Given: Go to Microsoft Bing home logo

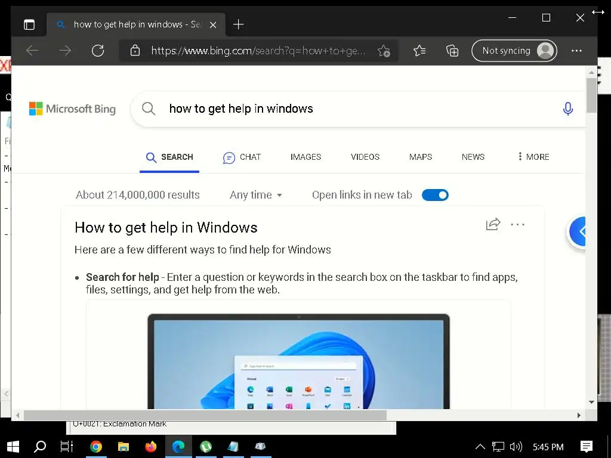Looking at the screenshot, I should (72, 109).
